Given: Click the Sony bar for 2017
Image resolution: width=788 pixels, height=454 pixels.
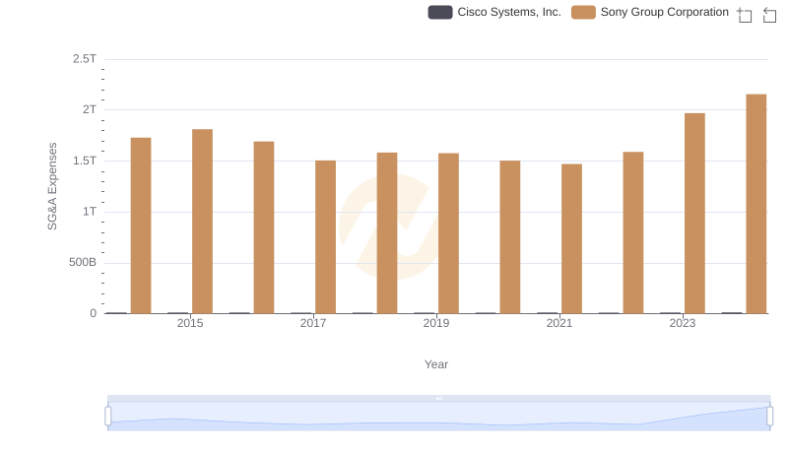Looking at the screenshot, I should tap(326, 237).
